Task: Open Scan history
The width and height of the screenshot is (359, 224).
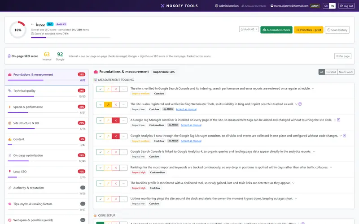Action: click(337, 30)
